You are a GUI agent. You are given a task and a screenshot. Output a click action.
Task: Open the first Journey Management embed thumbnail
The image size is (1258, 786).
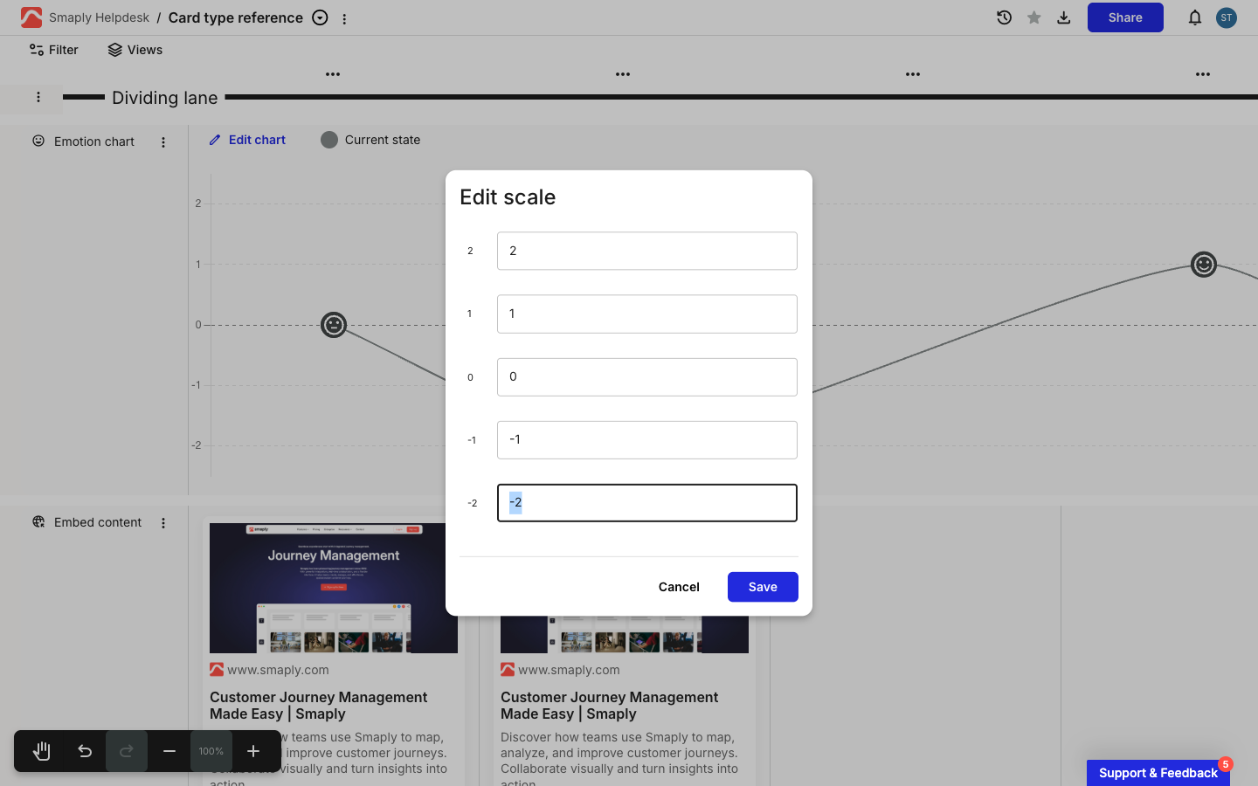click(334, 588)
